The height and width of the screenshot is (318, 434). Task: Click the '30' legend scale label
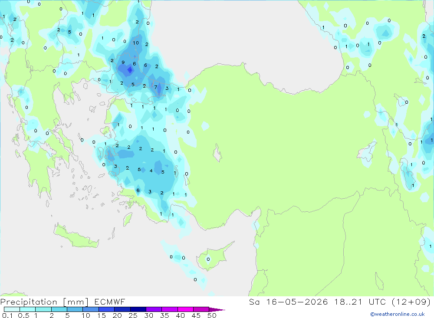click(149, 315)
